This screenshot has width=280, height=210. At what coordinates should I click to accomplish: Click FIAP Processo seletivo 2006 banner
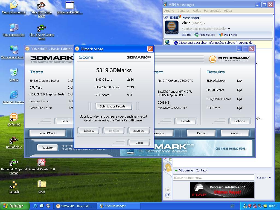[222, 190]
